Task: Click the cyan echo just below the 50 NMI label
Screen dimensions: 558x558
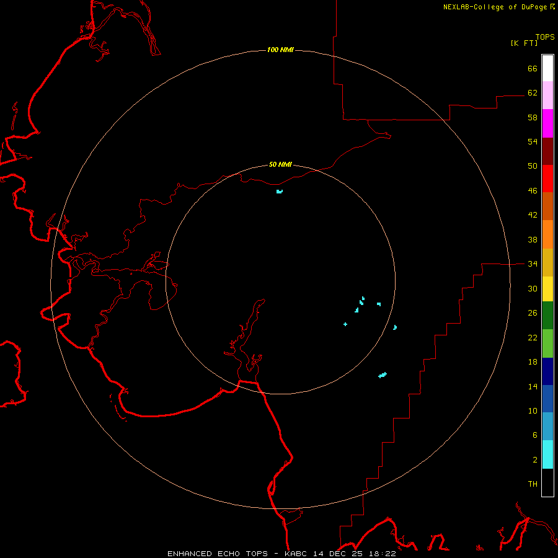Action: 280,192
